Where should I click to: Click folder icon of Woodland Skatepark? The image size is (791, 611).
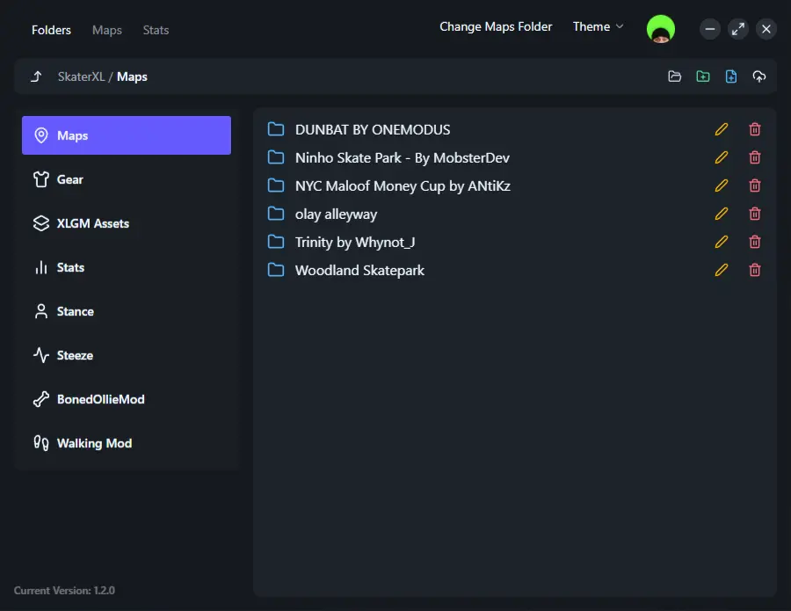tap(276, 271)
